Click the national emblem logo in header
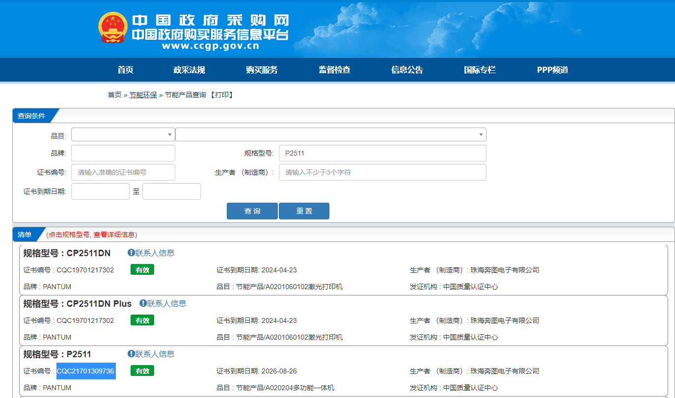 click(x=112, y=27)
